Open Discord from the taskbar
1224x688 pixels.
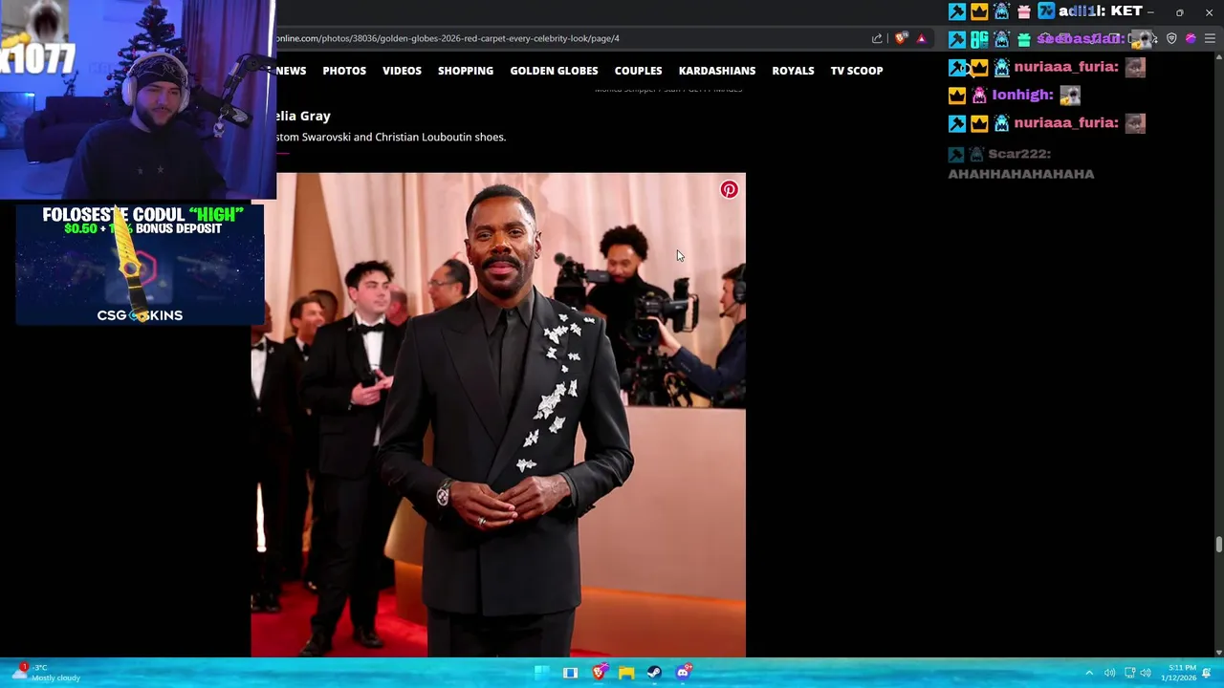point(683,673)
